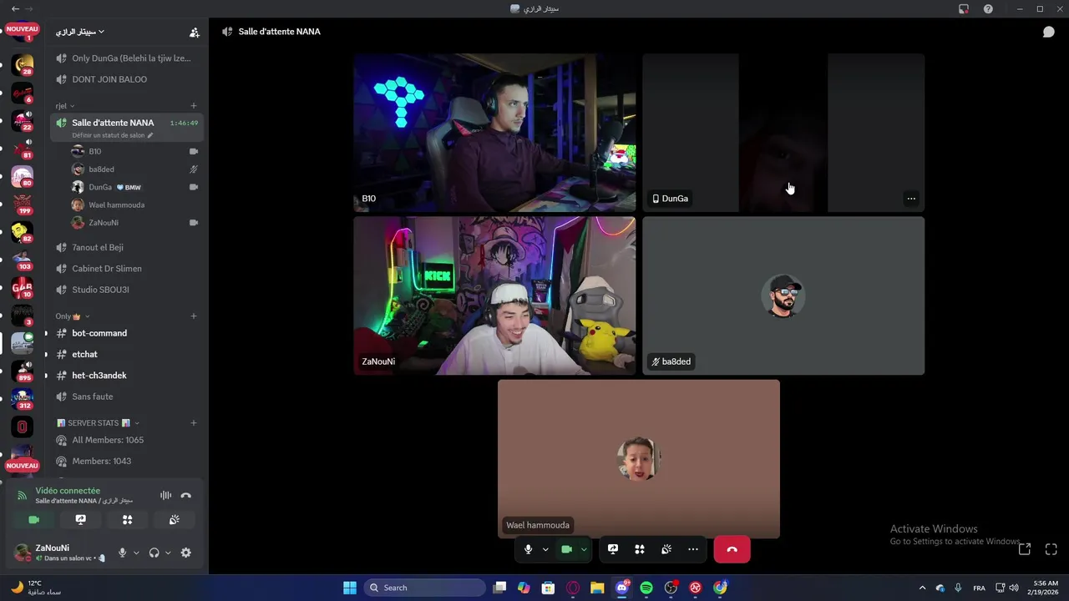Viewport: 1069px width, 601px height.
Task: Open Google Chrome from the taskbar
Action: [720, 588]
